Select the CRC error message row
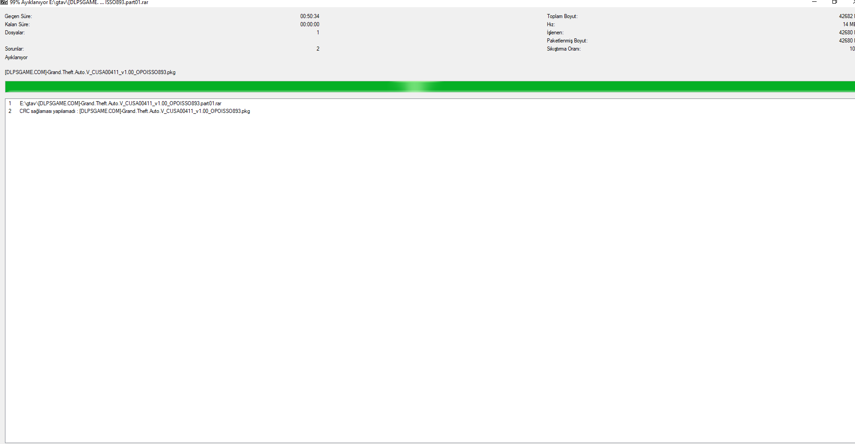855x444 pixels. point(134,111)
